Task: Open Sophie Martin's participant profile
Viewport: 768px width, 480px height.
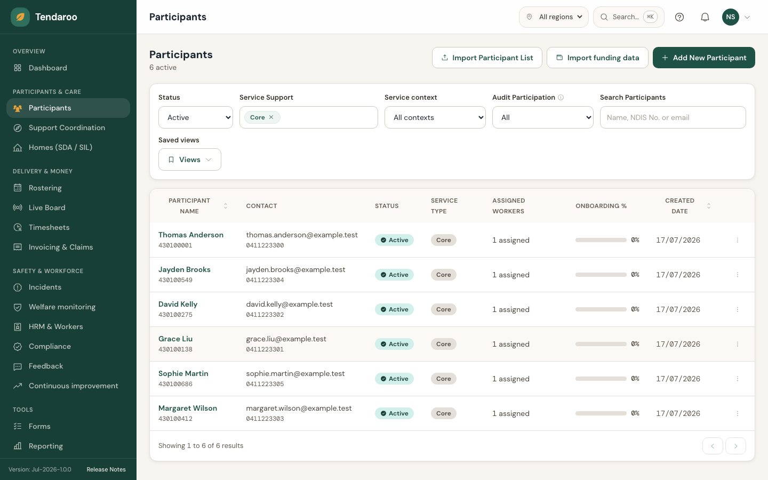Action: [183, 373]
